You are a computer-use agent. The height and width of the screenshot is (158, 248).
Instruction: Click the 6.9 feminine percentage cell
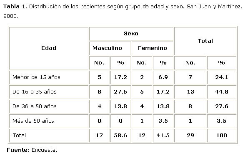click(x=163, y=77)
